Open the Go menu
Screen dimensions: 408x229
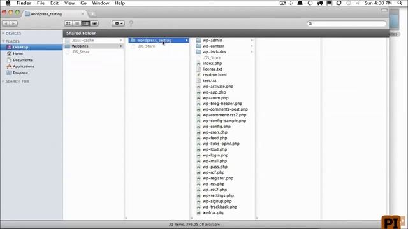[84, 3]
